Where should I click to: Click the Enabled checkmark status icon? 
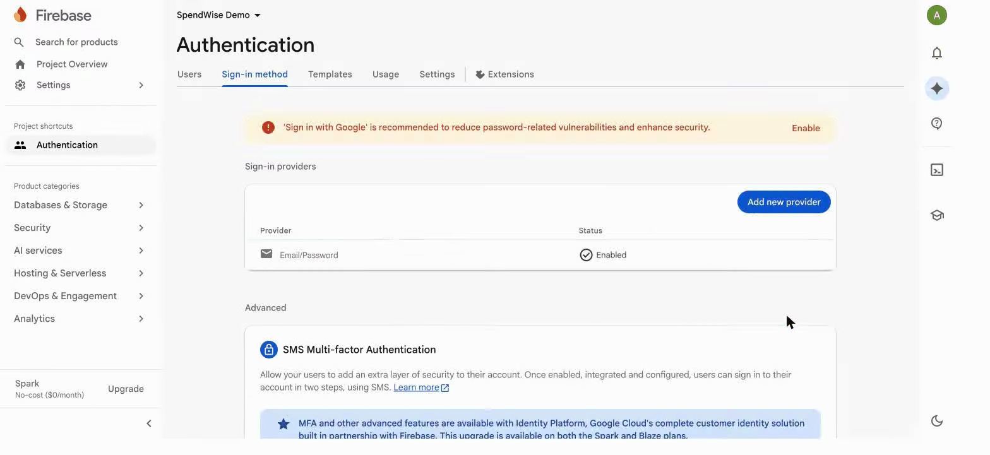[586, 255]
